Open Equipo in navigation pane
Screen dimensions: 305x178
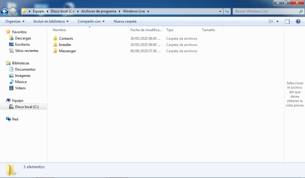click(18, 101)
